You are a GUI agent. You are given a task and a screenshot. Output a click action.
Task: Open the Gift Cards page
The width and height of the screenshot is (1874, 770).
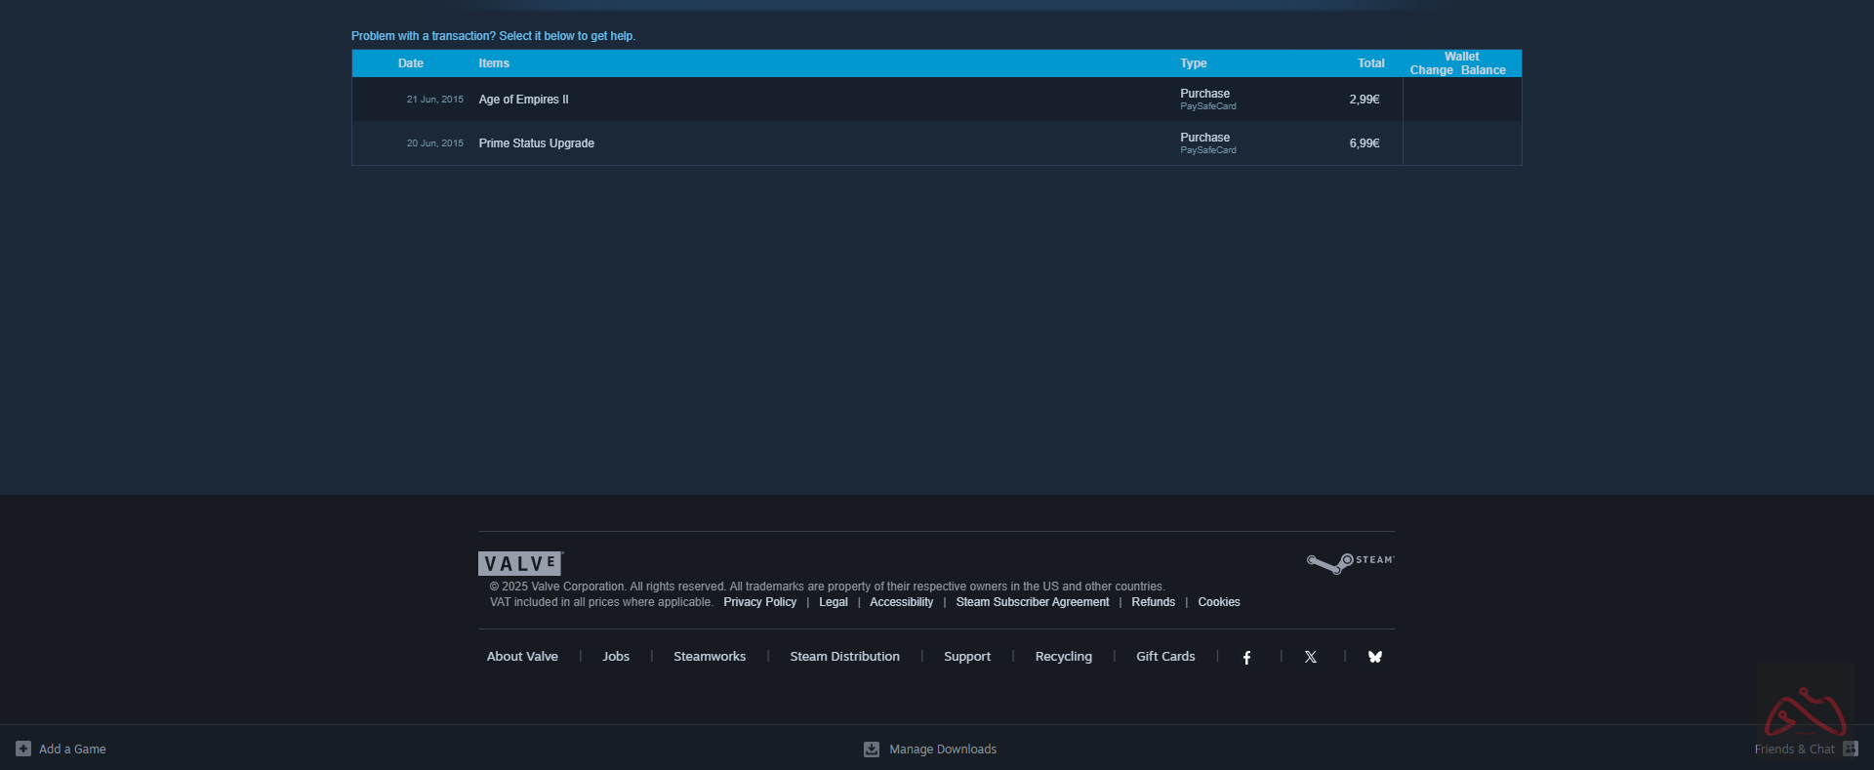1164,657
